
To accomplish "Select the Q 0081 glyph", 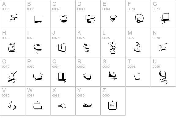I will 62,78.
